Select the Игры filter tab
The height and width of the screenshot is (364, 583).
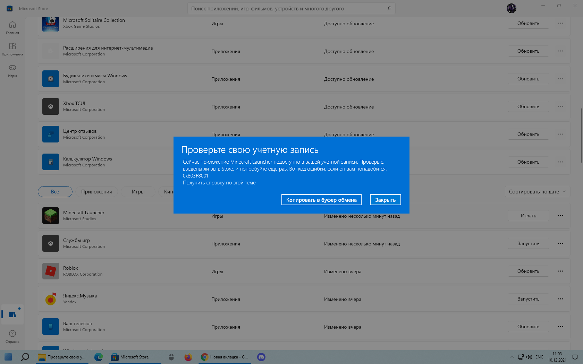pos(138,192)
